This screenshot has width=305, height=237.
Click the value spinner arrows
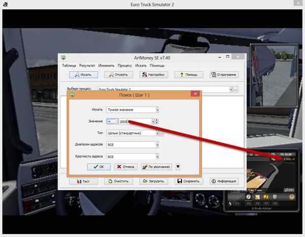[x=157, y=122]
